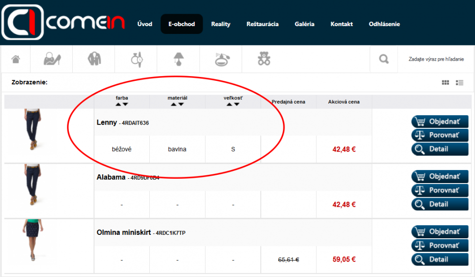This screenshot has width=475, height=277.
Task: Click the size 'S' cell for Lenny
Action: [x=233, y=149]
